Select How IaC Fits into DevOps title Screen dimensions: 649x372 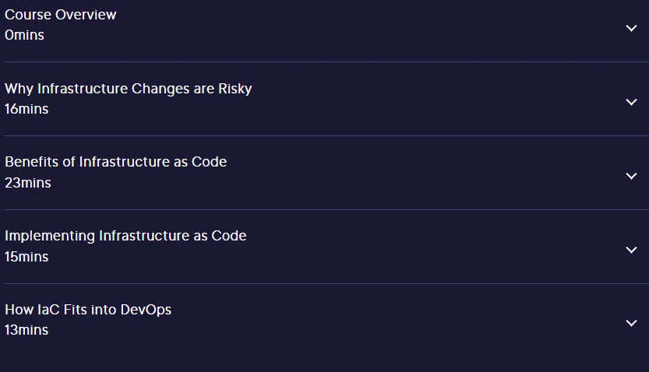tap(88, 310)
